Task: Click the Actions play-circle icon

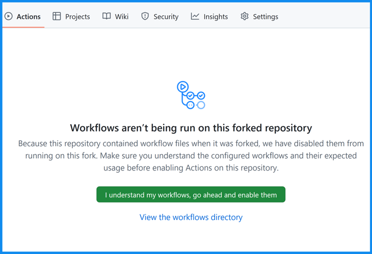Action: 8,16
